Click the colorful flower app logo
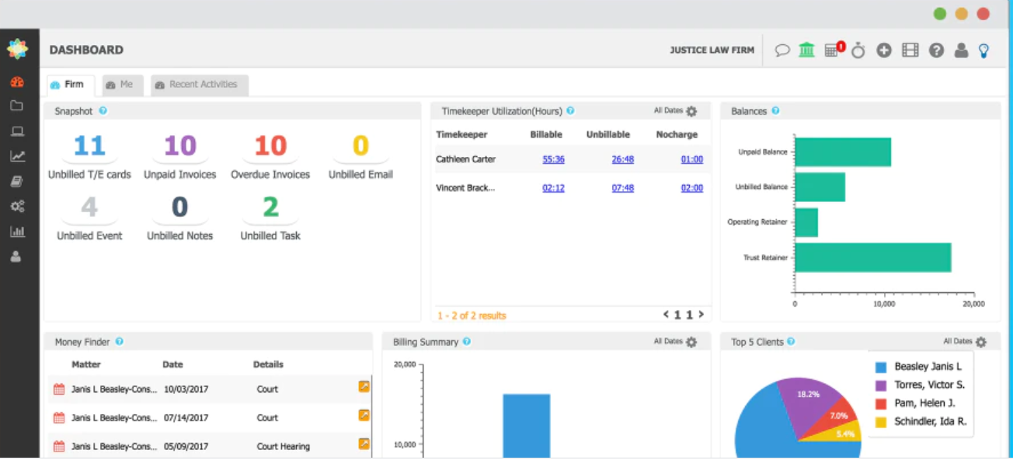The width and height of the screenshot is (1013, 460). coord(17,49)
